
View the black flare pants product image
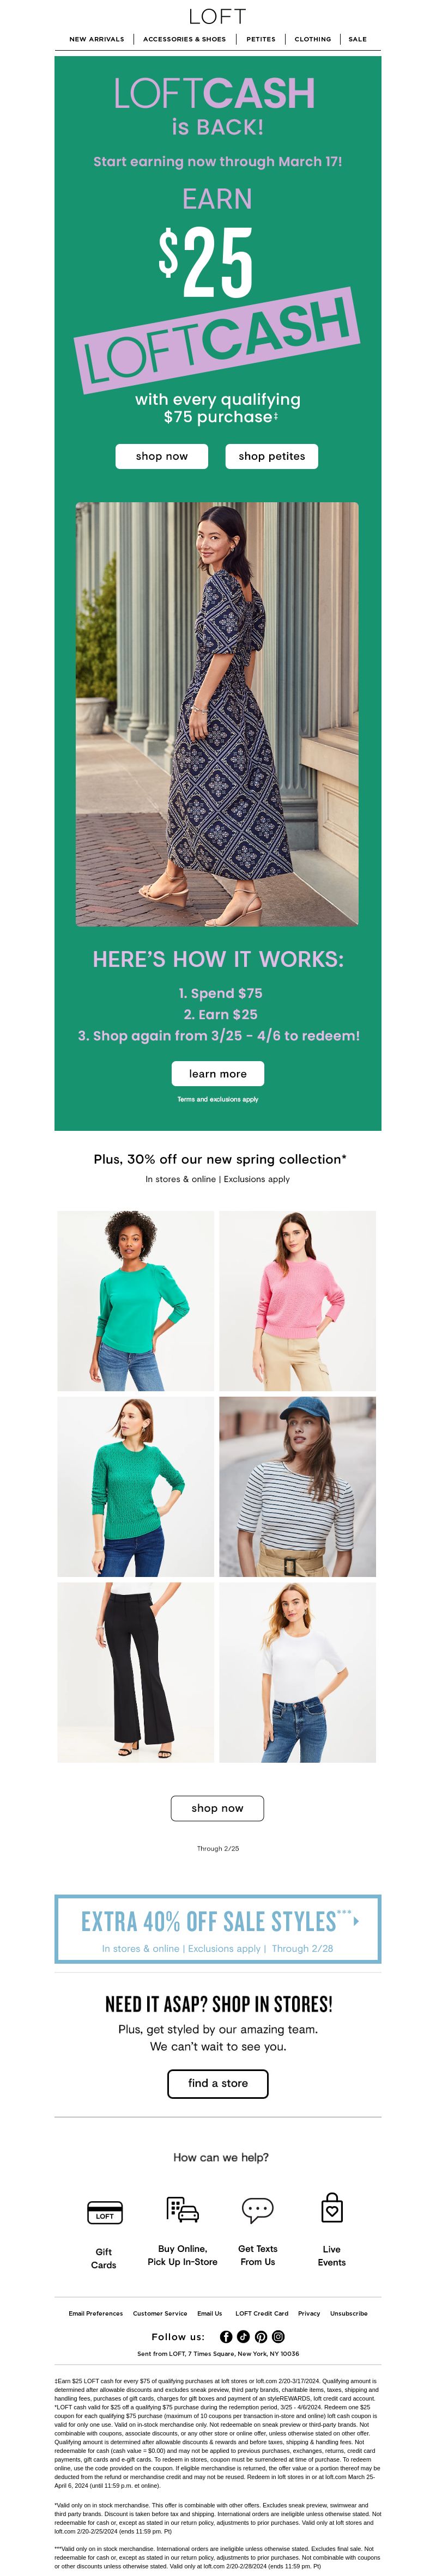[135, 1672]
